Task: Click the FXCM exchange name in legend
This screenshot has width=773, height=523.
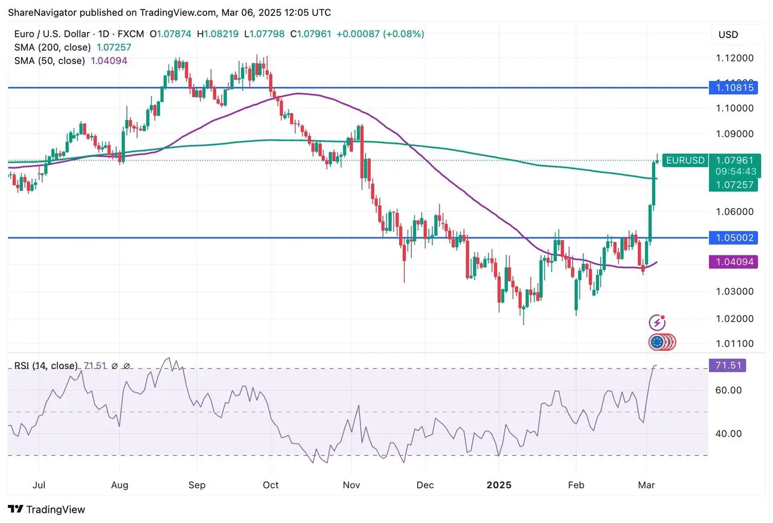Action: [x=131, y=34]
